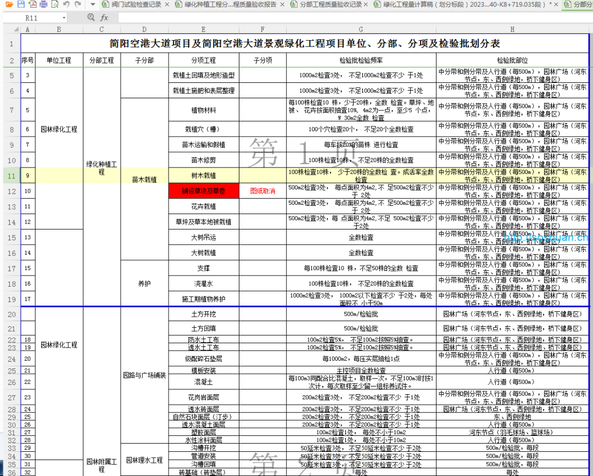Select the cell 栽植土回填及地形造型
Viewport: 593px width, 476px height.
point(204,75)
